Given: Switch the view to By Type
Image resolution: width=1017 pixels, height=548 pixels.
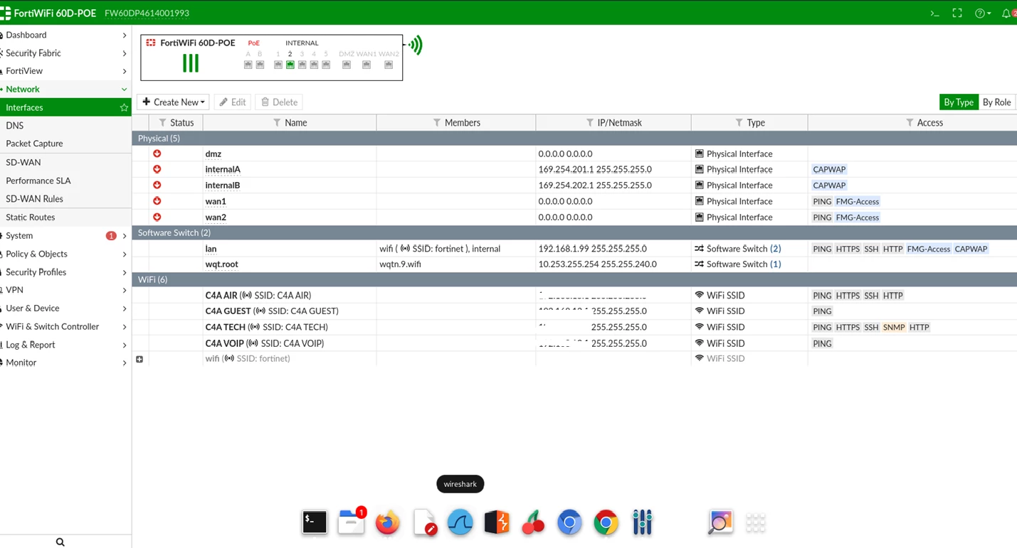Looking at the screenshot, I should point(959,102).
